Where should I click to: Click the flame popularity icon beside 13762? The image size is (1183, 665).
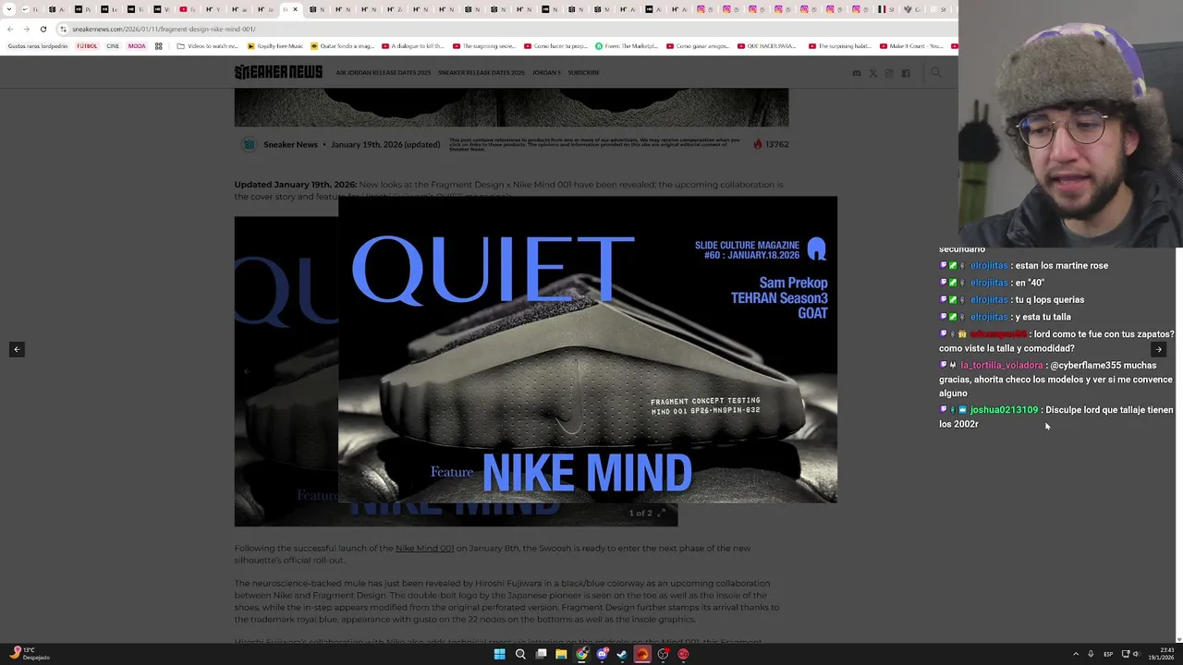click(757, 144)
